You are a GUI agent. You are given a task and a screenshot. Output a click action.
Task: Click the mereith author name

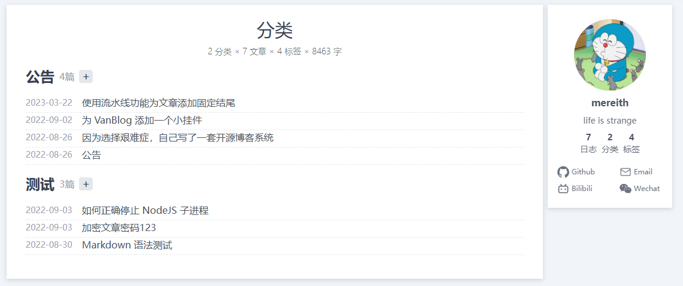pos(609,103)
